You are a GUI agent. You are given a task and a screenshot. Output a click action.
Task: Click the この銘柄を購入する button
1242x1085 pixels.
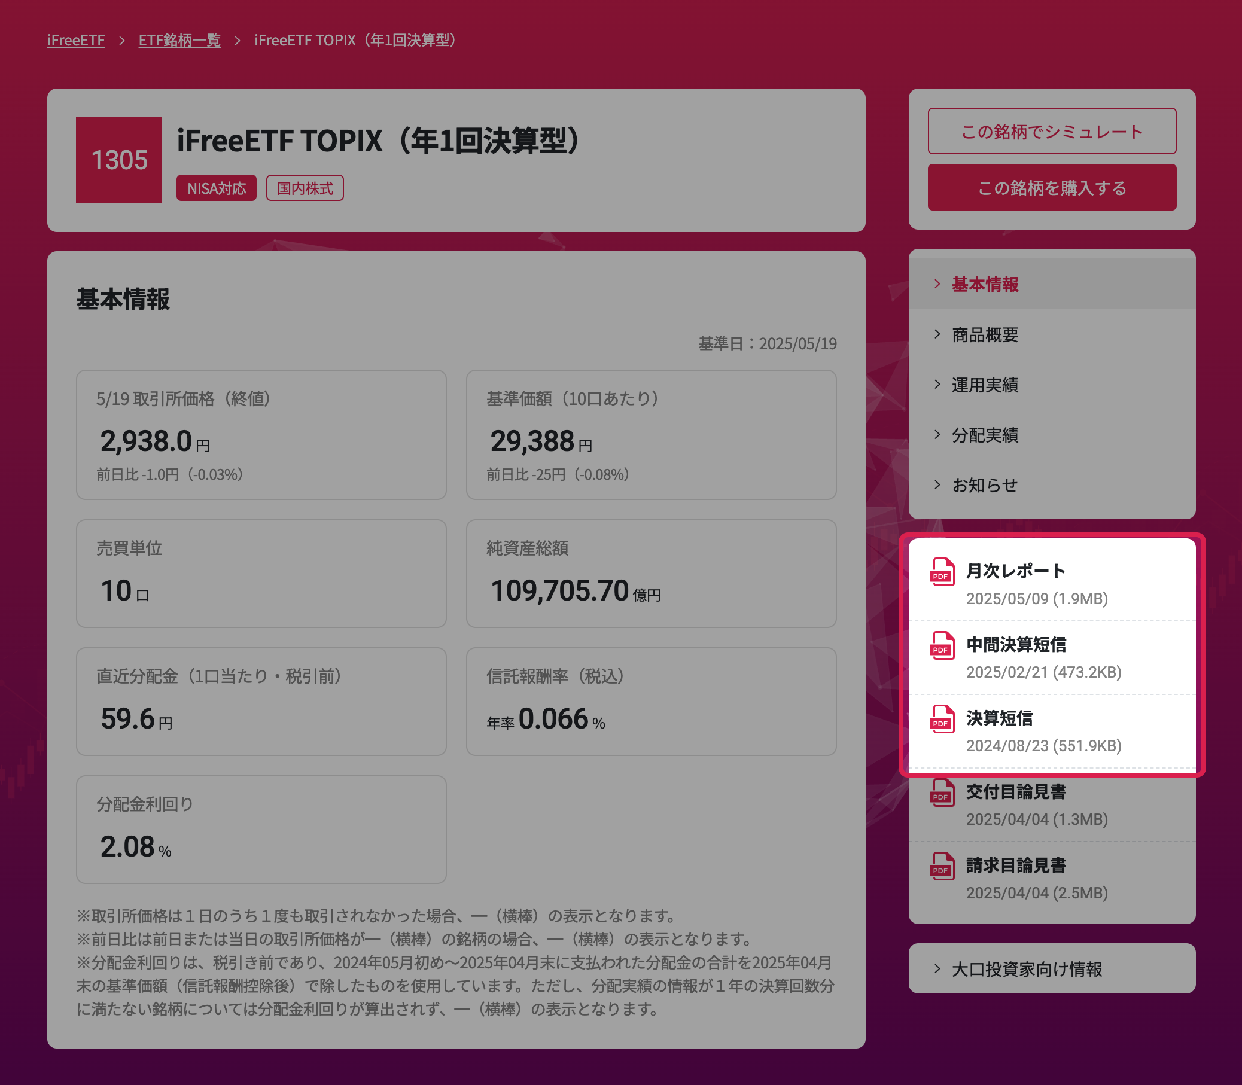1052,187
